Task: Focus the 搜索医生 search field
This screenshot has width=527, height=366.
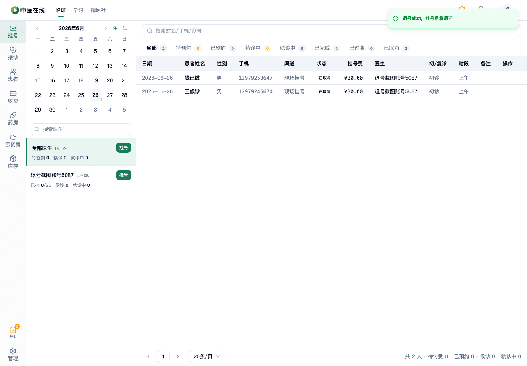Action: [81, 129]
